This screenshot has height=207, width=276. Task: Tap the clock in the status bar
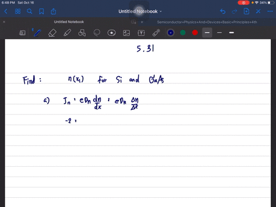click(x=8, y=3)
